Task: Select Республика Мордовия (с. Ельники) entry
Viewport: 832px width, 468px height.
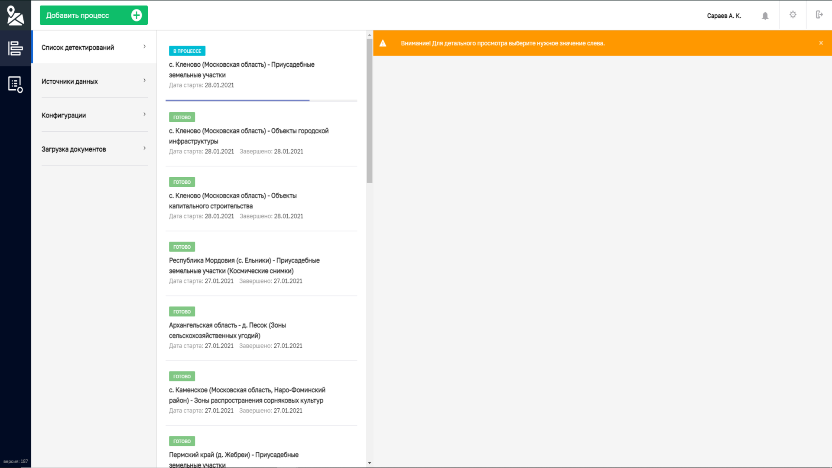Action: pos(261,264)
